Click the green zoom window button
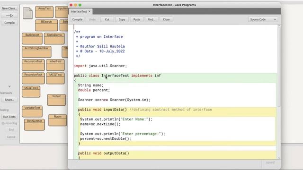Screen dimensions: 303x170 point(80,5)
